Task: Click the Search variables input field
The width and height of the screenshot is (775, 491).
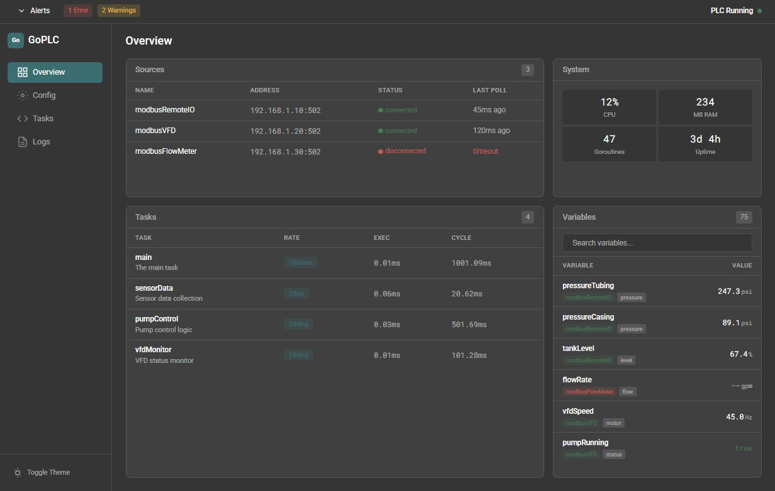Action: (x=657, y=243)
